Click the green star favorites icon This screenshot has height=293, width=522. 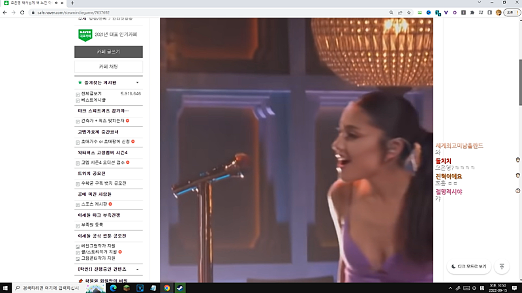click(x=80, y=82)
